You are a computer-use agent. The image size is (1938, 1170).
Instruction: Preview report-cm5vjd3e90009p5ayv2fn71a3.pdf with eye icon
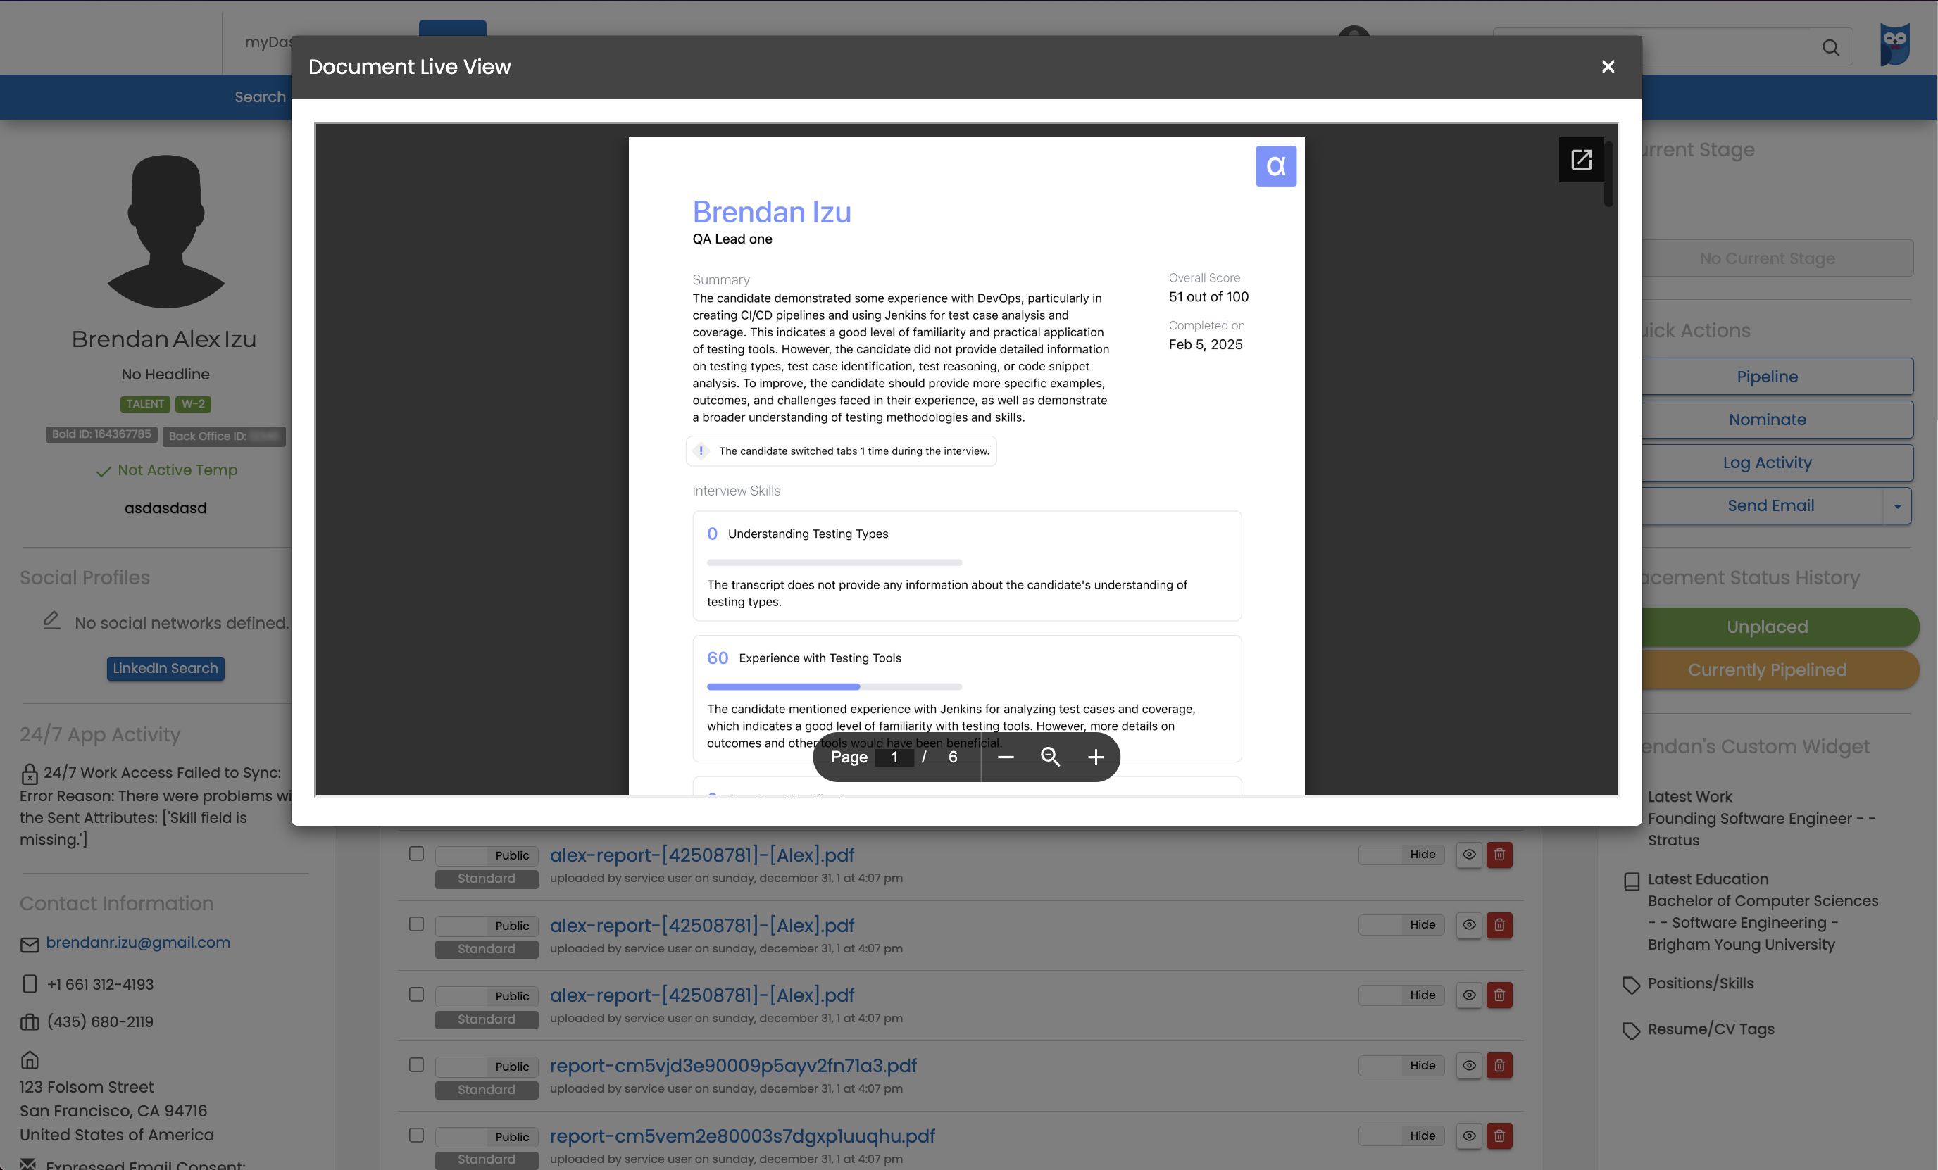click(1468, 1065)
